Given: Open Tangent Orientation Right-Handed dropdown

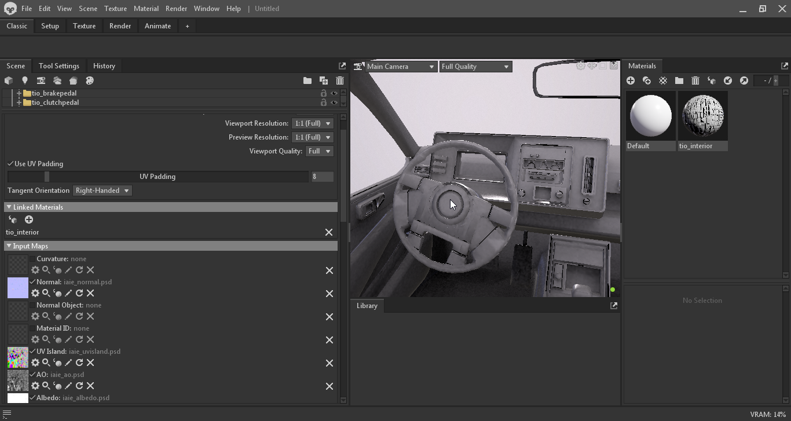Looking at the screenshot, I should tap(102, 191).
